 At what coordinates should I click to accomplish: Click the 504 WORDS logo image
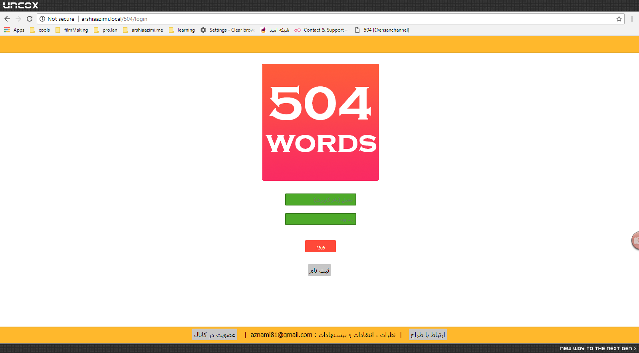[320, 122]
